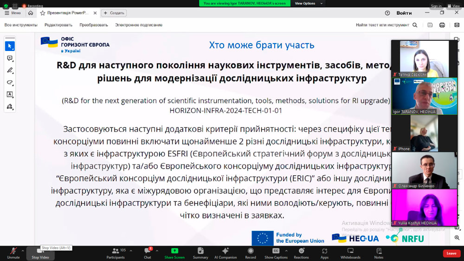The height and width of the screenshot is (261, 464).
Task: Open the Whiteboards button in Zoom toolbar
Action: point(350,253)
